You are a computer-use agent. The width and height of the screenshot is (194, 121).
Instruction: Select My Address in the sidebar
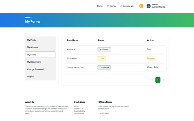point(32,47)
